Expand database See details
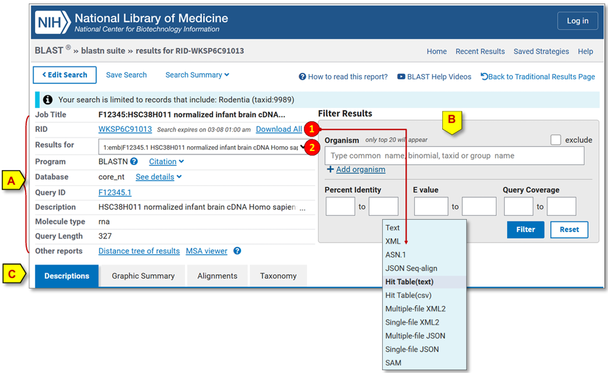This screenshot has width=608, height=373. click(159, 177)
